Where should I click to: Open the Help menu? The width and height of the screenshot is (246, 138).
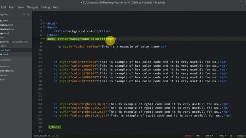[x=56, y=7]
